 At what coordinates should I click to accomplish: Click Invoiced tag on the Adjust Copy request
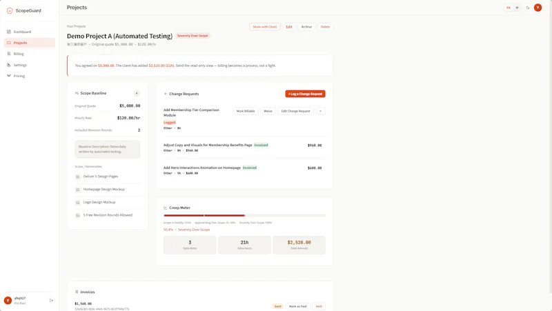pos(261,145)
